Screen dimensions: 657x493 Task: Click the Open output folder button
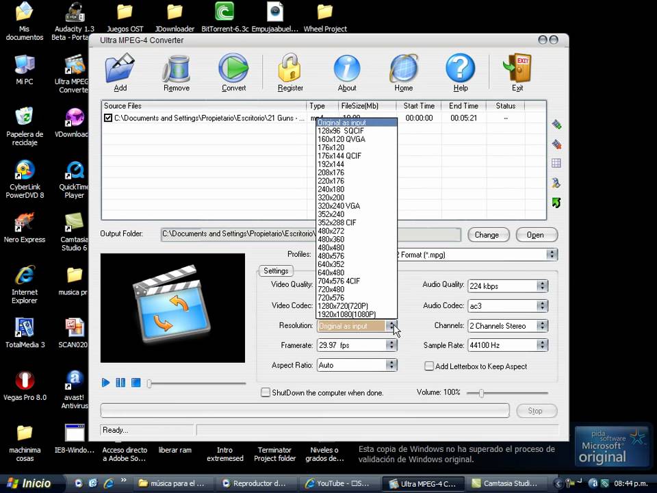[537, 235]
